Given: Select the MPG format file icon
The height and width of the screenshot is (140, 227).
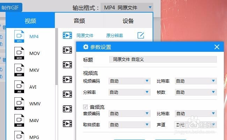Looking at the screenshot, I should [19, 135].
